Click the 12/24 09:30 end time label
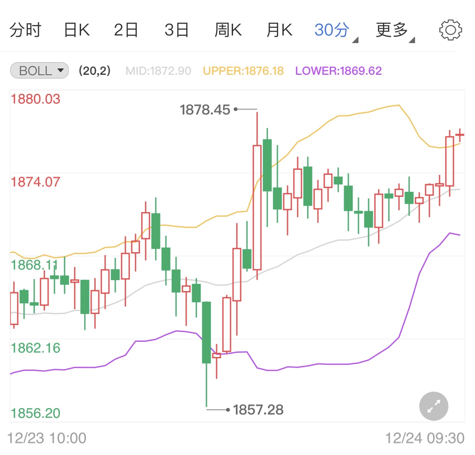The width and height of the screenshot is (475, 455). (x=425, y=439)
